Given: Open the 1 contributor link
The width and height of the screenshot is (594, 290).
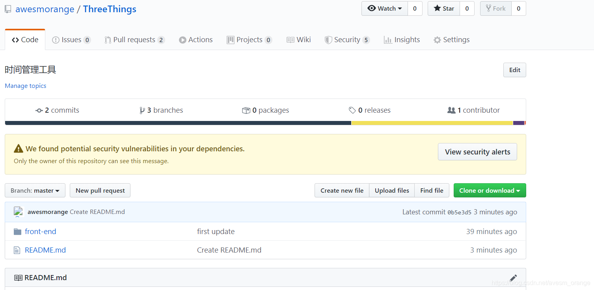Looking at the screenshot, I should [474, 110].
